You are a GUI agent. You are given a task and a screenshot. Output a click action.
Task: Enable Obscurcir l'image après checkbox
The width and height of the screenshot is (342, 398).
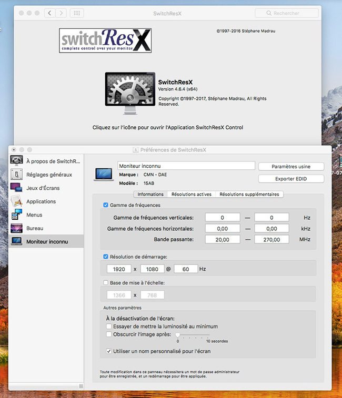coord(109,334)
